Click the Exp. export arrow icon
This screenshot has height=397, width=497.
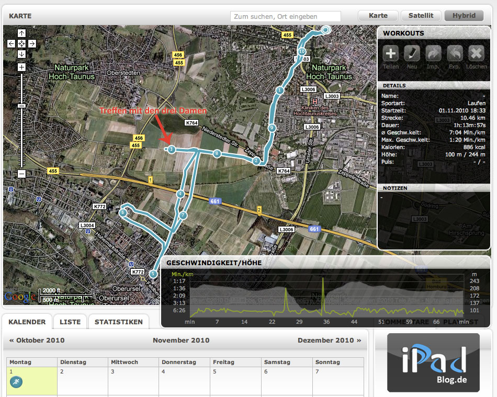(455, 53)
